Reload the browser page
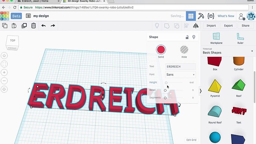Viewport: 256px width, 144px height. point(15,7)
